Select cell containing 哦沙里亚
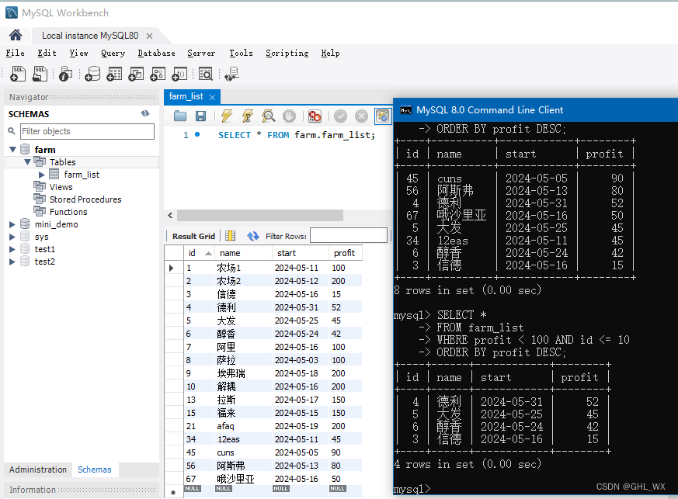678x499 pixels. 243,479
